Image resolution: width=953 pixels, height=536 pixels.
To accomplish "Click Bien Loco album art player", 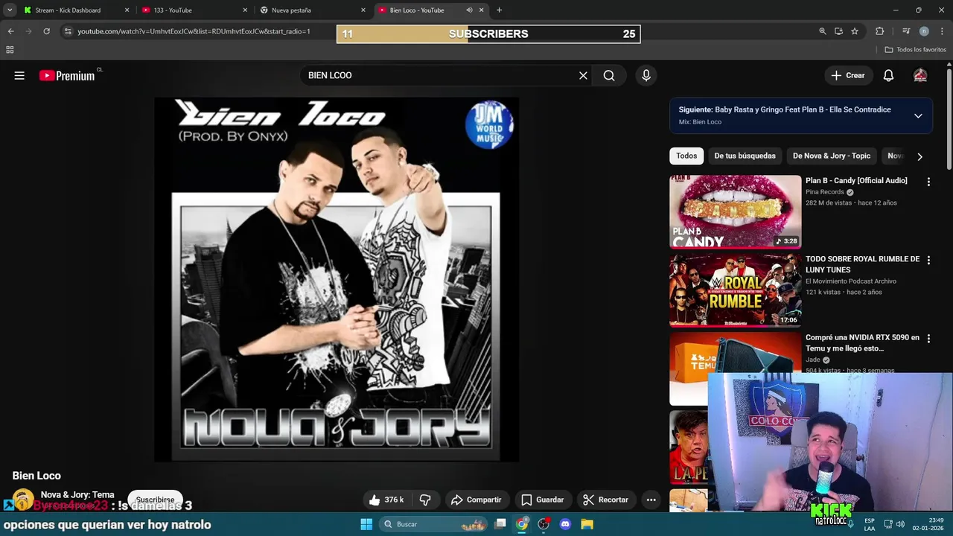I will [x=337, y=279].
